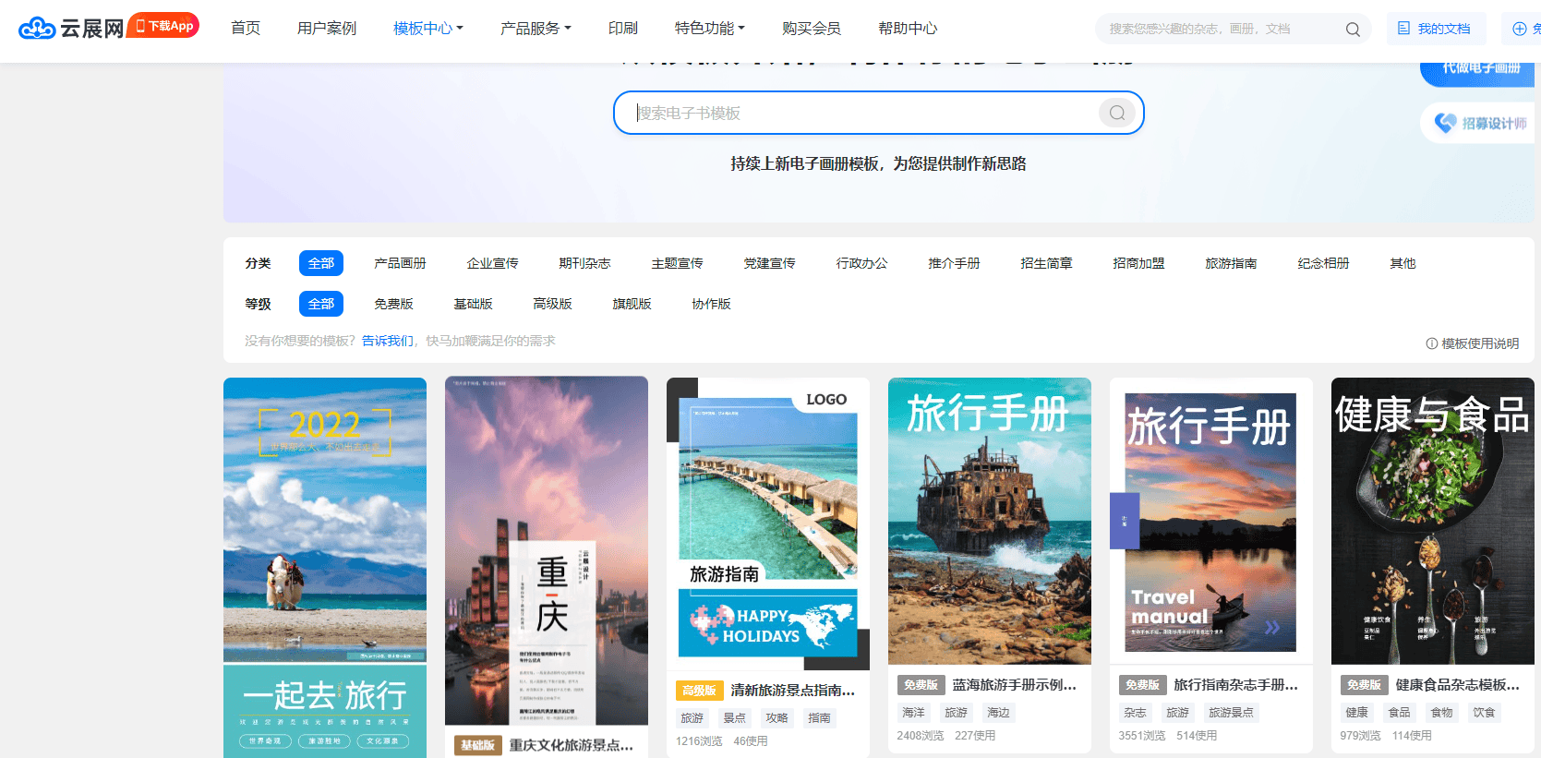Viewport: 1541px width, 758px height.
Task: Select the 行政办公 category
Action: [x=861, y=263]
